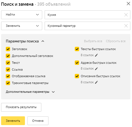
Task: Toggle the Дополнительный заголовок checkbox
Action: pos(8,56)
